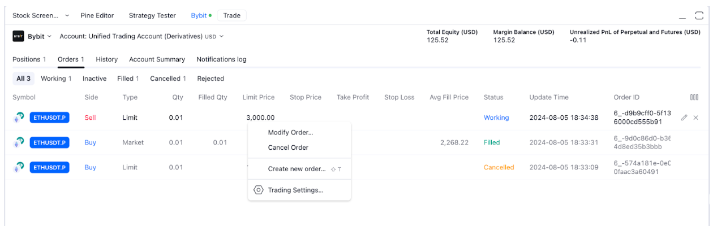713x226 pixels.
Task: Click the X cancel icon on working order
Action: (x=696, y=118)
